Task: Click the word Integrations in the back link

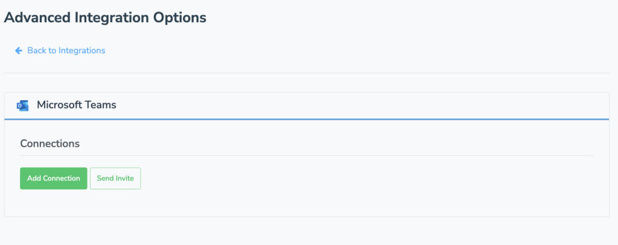Action: 83,51
